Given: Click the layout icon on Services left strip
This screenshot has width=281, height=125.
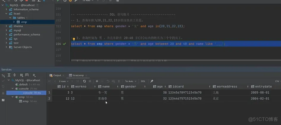Looking at the screenshot, I should [3, 100].
